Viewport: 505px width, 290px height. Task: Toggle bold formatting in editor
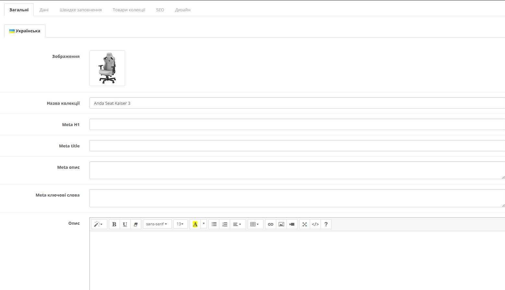coord(114,224)
